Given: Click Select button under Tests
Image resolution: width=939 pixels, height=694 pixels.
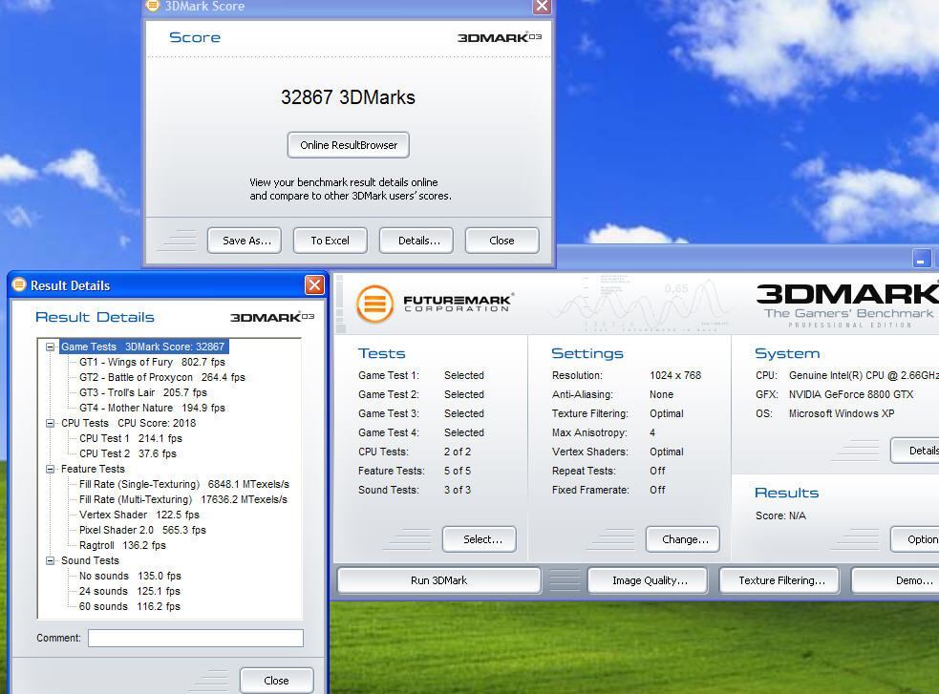Looking at the screenshot, I should tap(480, 539).
